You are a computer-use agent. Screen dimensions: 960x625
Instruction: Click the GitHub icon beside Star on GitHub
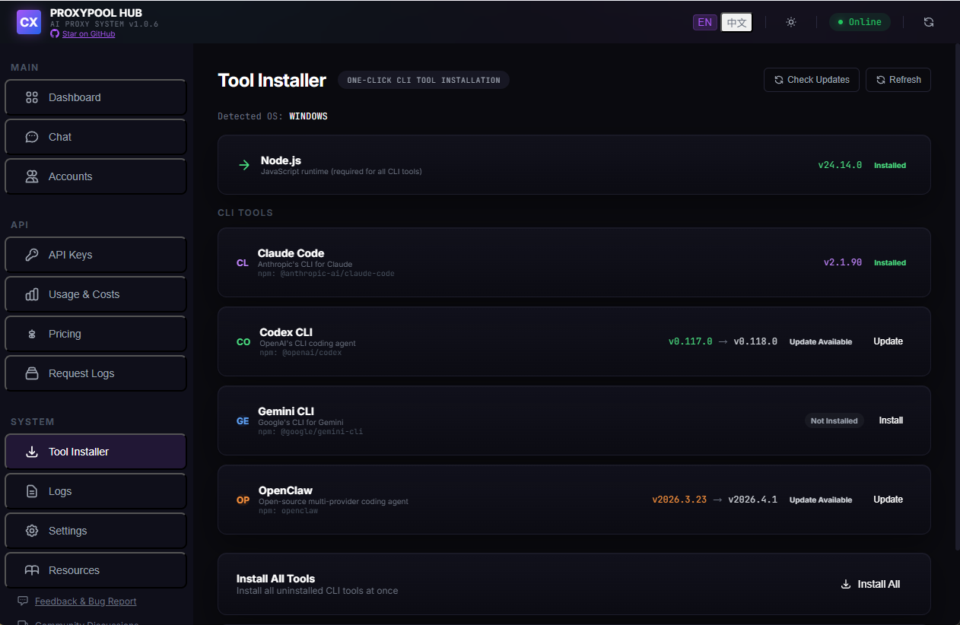pyautogui.click(x=55, y=33)
